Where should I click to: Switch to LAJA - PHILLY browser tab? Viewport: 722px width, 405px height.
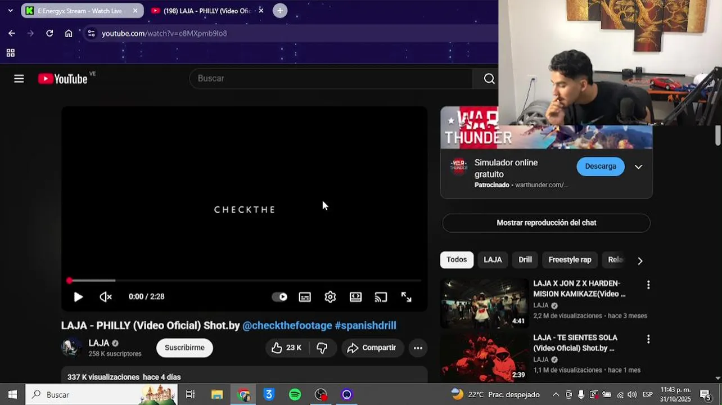pyautogui.click(x=207, y=11)
